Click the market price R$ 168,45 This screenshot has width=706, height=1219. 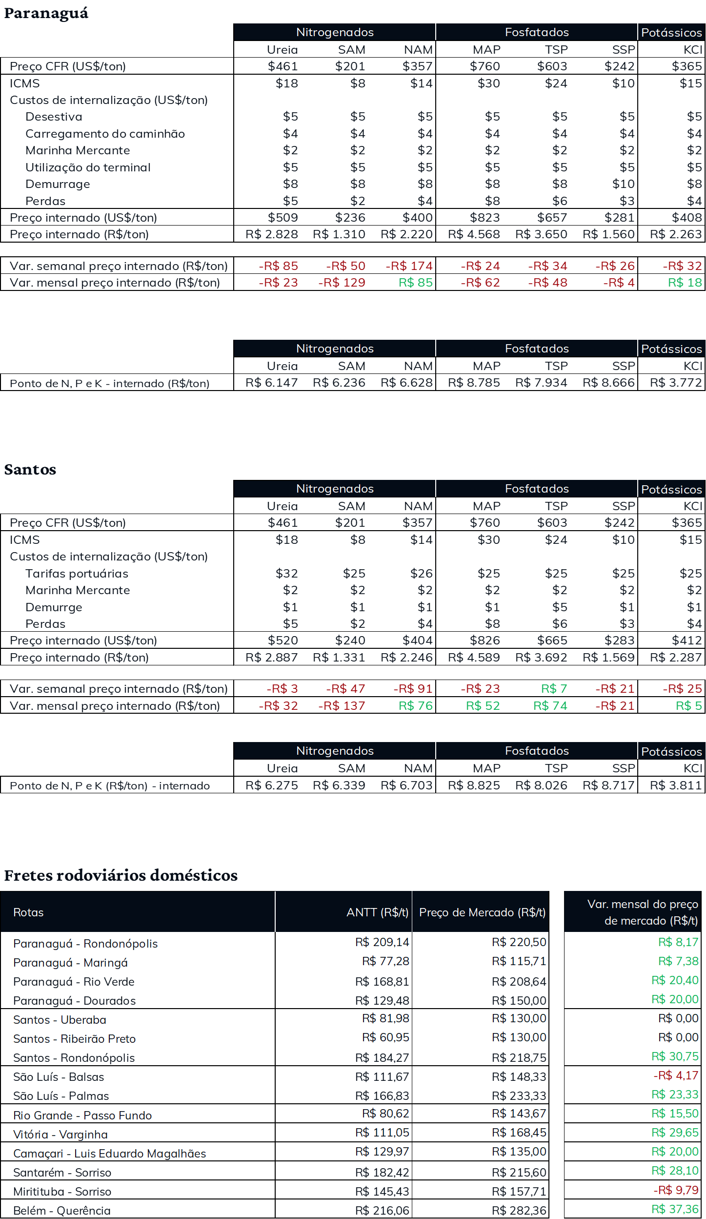(519, 1132)
